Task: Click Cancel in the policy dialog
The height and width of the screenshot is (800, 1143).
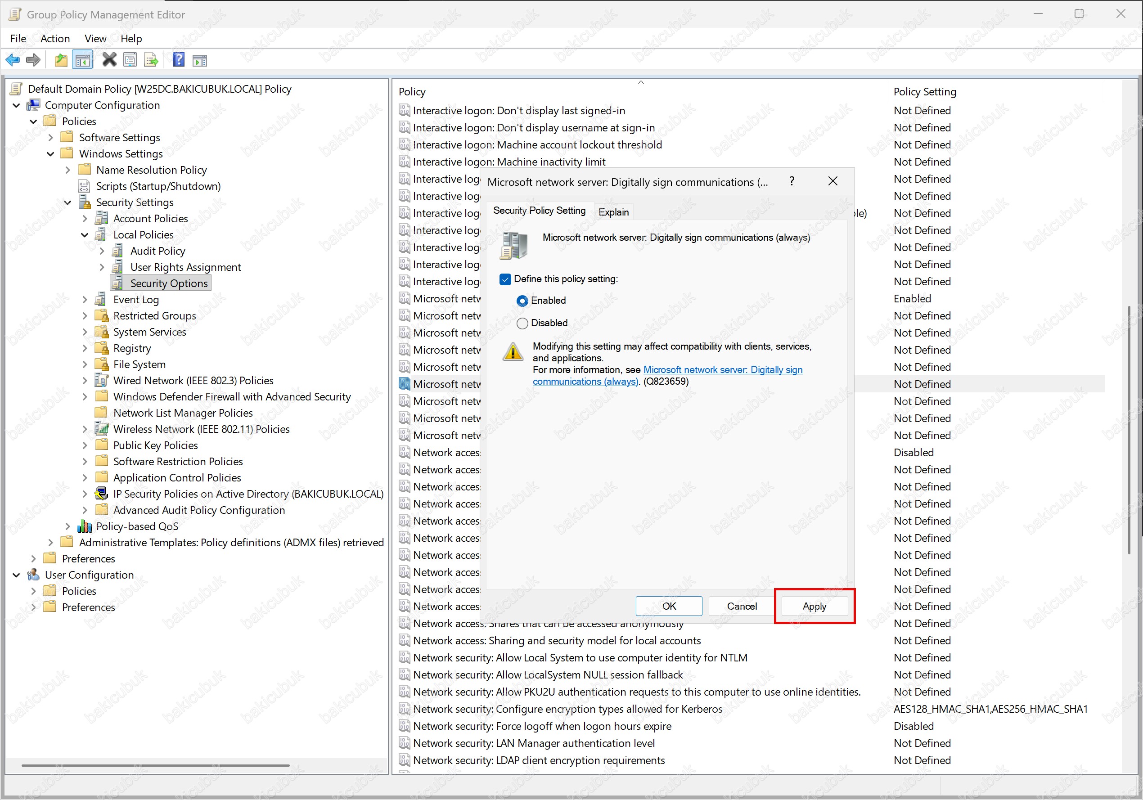Action: point(742,606)
